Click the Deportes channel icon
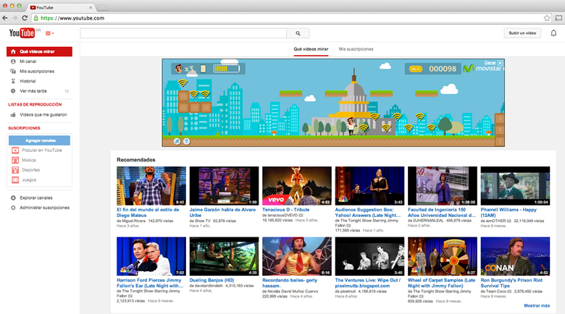Viewport: 565px width, 314px height. (15, 170)
